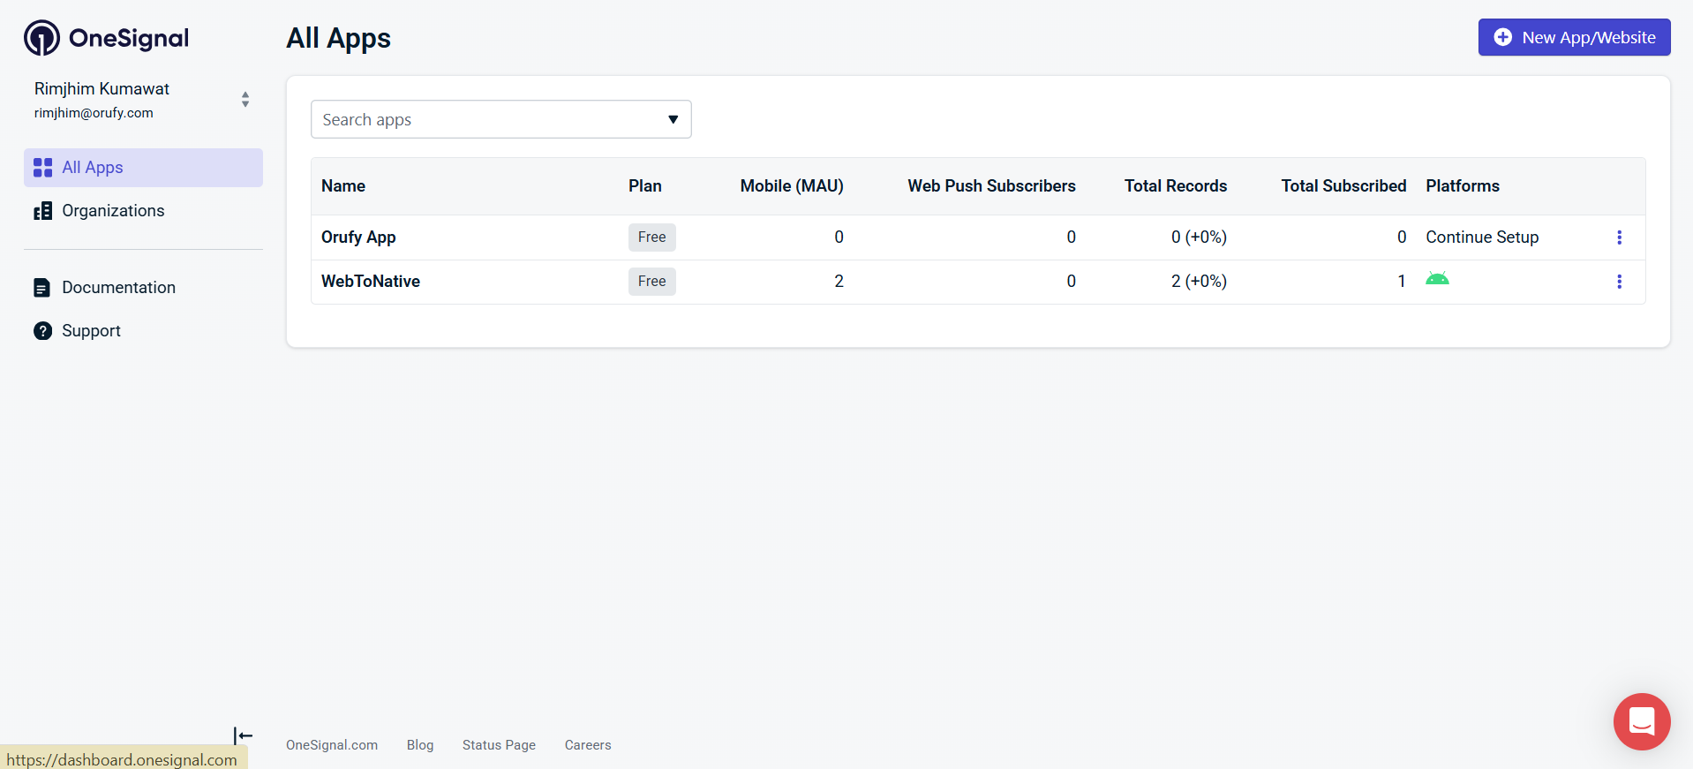Screen dimensions: 1693x769
Task: Click the Name column header
Action: pyautogui.click(x=343, y=186)
